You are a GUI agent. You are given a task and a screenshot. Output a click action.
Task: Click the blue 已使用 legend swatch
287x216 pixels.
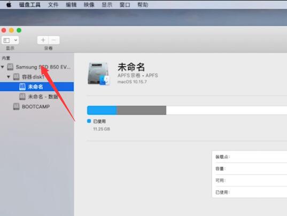pos(89,121)
